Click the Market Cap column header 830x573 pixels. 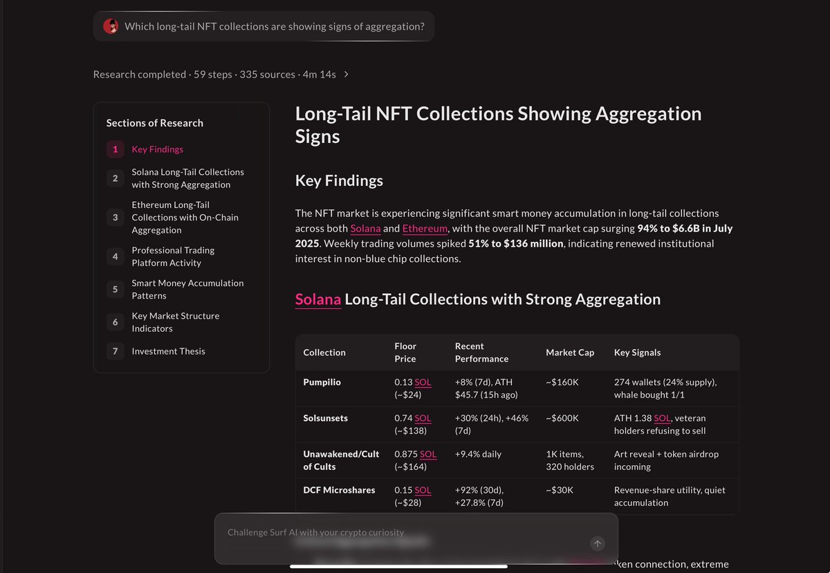pyautogui.click(x=570, y=353)
